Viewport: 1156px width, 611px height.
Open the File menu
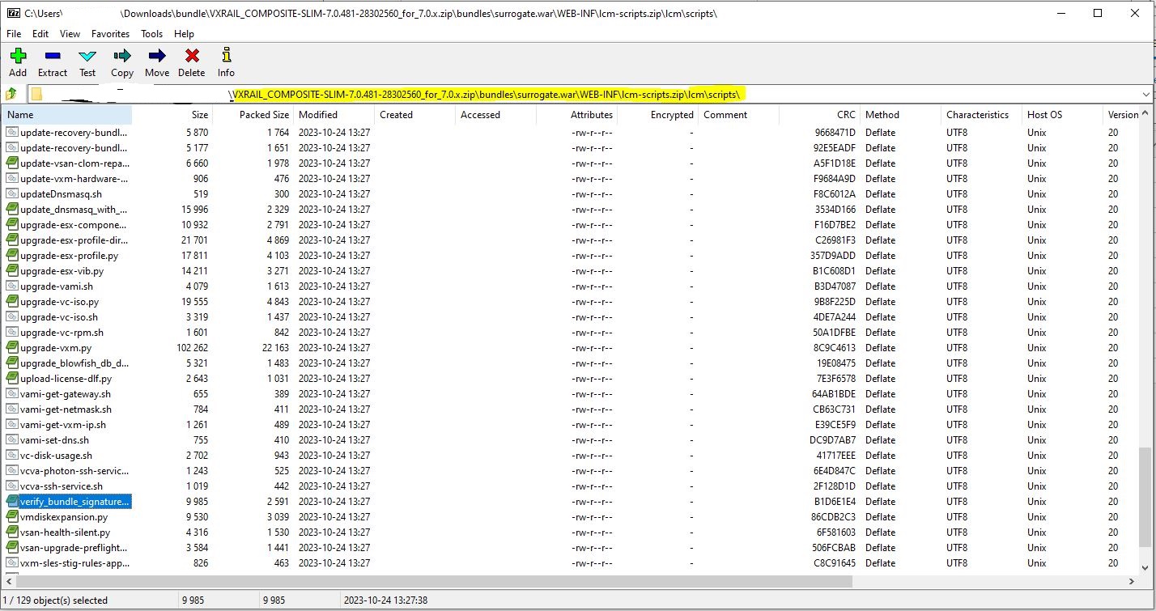point(14,34)
